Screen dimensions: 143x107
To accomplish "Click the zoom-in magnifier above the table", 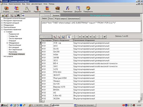I will [54, 37].
